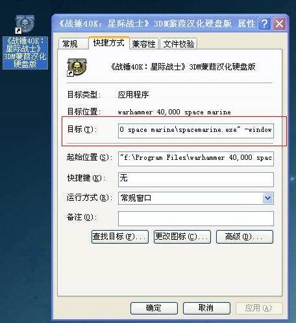Open the 更改图标 change icon dialog
This screenshot has width=296, height=323.
(182, 237)
